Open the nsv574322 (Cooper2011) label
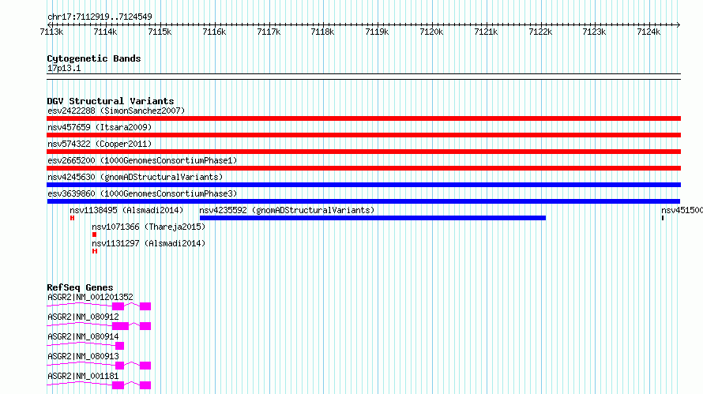Viewport: 703px width, 394px height. point(100,144)
